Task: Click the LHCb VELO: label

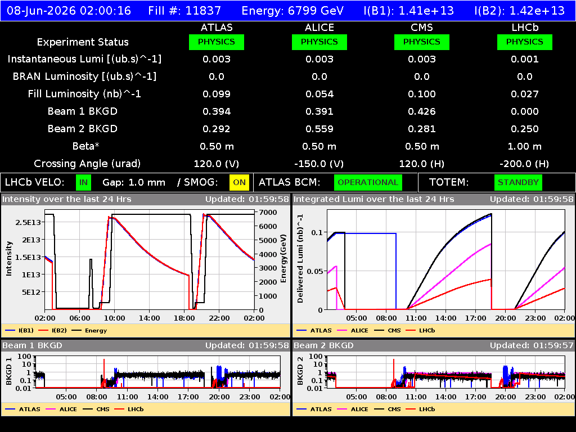Action: [34, 182]
